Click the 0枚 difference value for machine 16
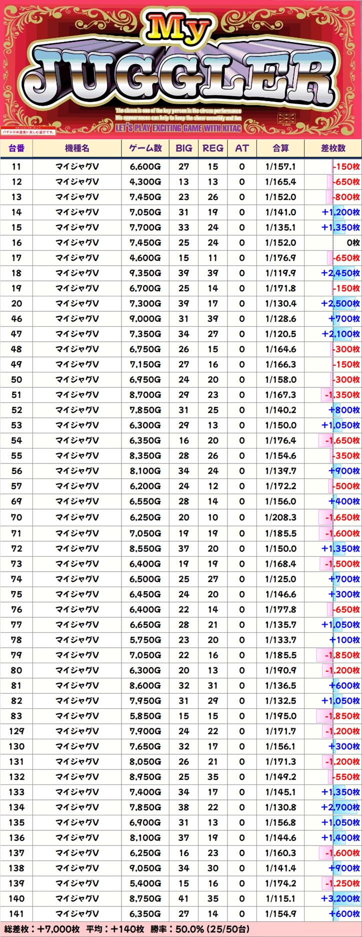 tap(353, 243)
